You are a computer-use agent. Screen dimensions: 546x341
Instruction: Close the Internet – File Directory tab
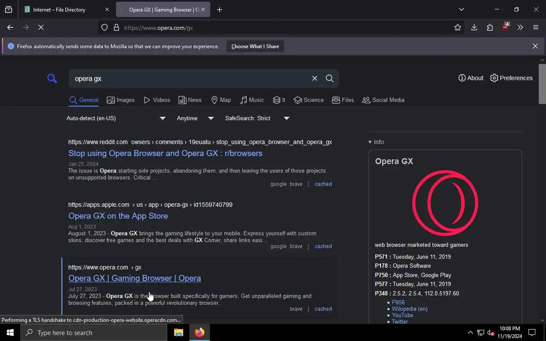coord(107,9)
